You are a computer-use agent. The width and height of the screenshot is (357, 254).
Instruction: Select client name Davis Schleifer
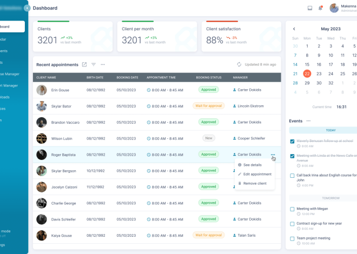tap(63, 219)
